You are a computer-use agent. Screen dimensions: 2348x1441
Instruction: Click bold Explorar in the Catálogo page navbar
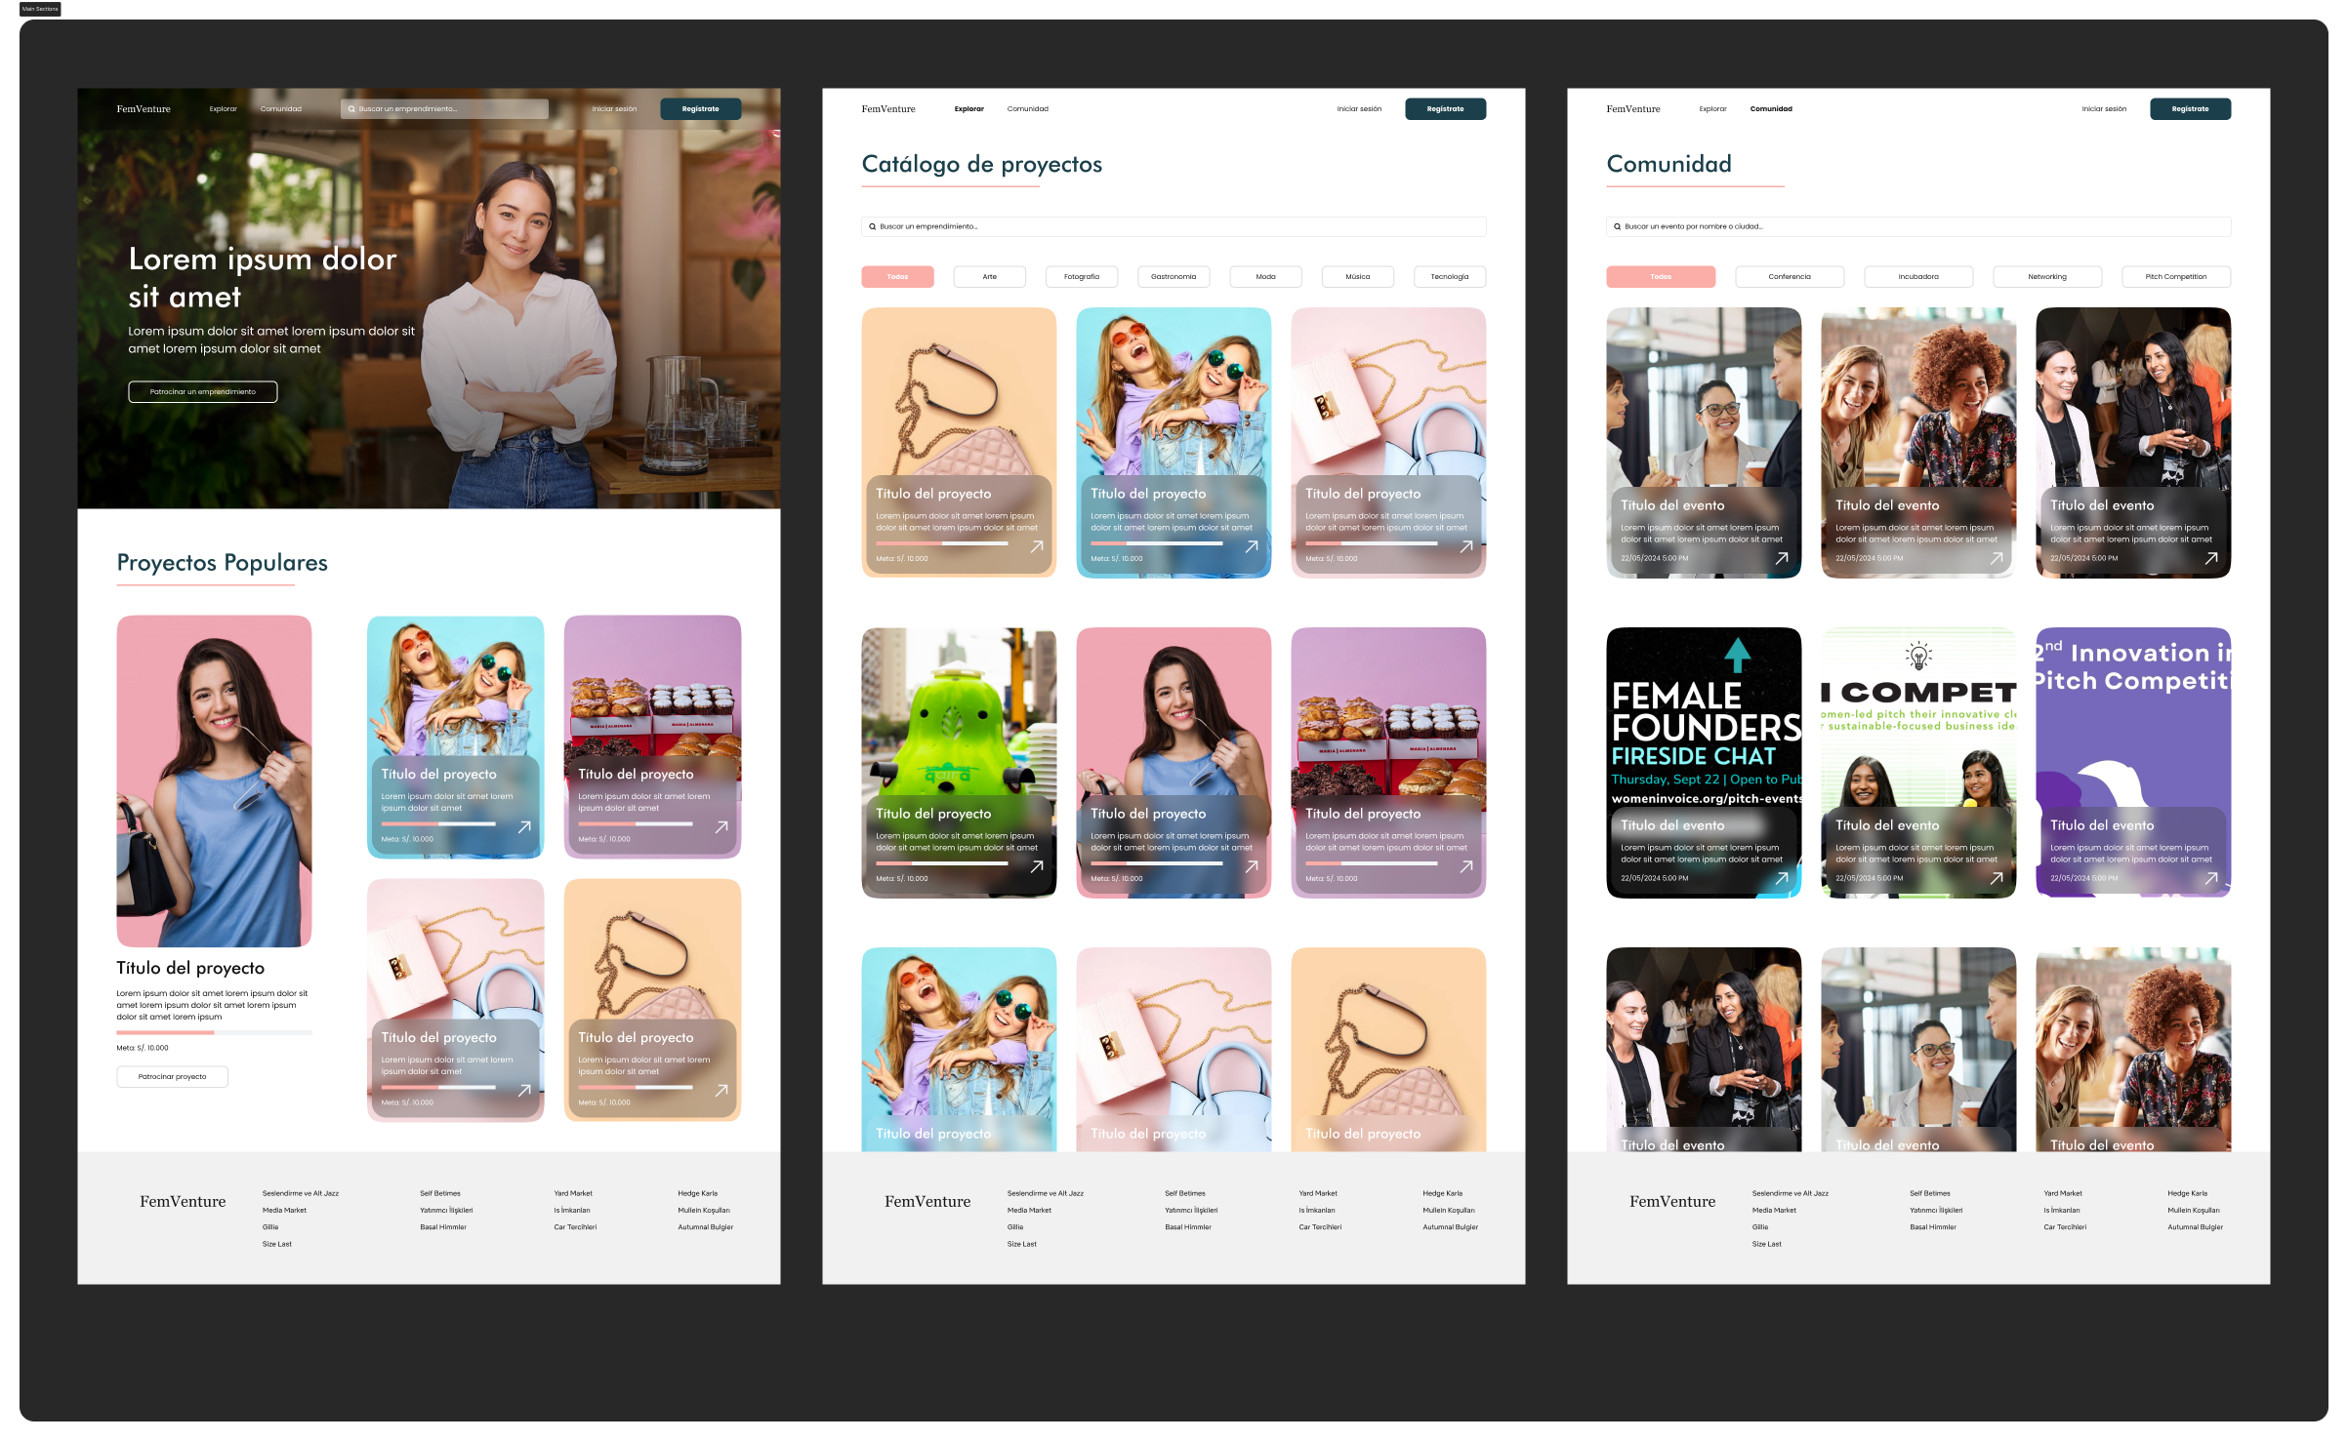[x=968, y=109]
